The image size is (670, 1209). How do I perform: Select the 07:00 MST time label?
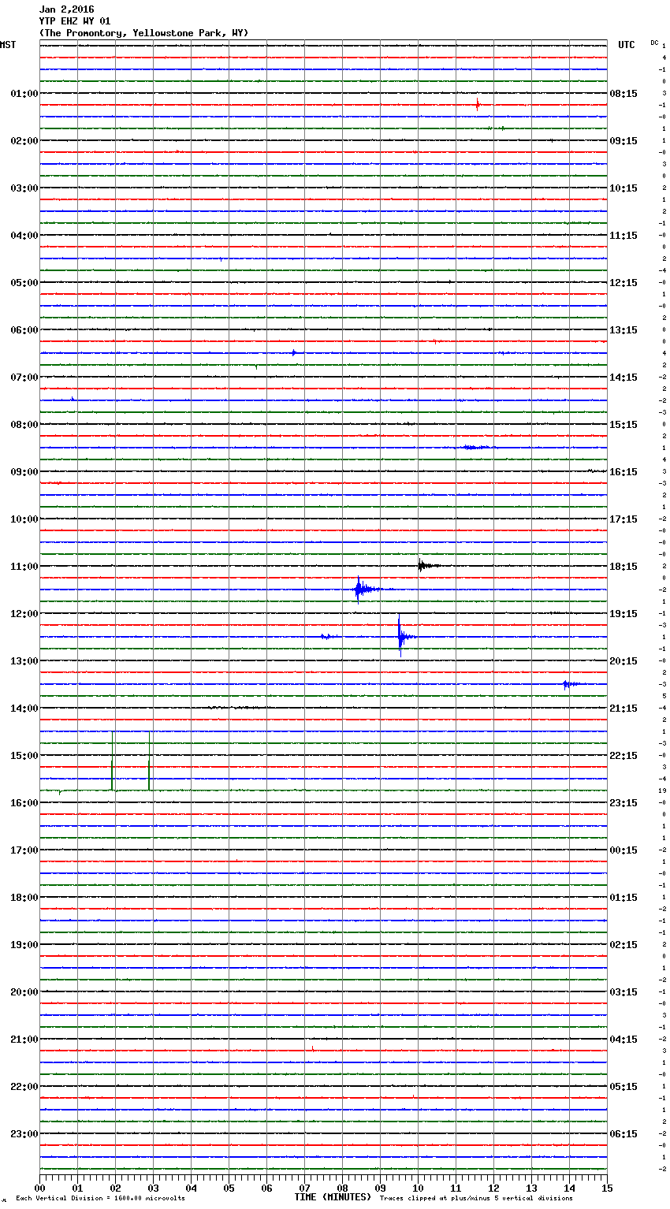[x=24, y=378]
